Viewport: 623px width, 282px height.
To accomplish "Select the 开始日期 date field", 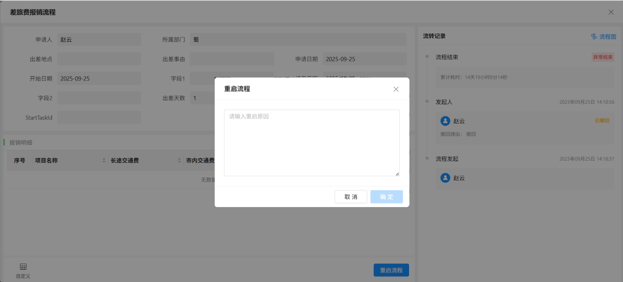I will 99,79.
